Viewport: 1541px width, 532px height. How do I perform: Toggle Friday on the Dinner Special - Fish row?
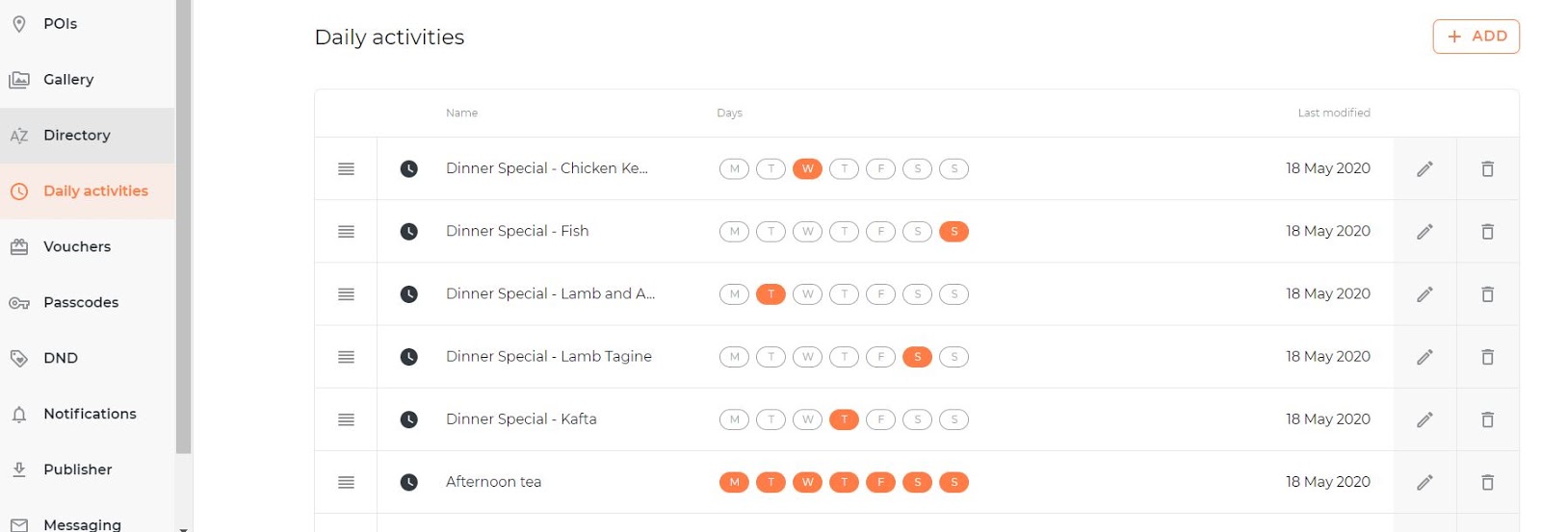tap(880, 232)
